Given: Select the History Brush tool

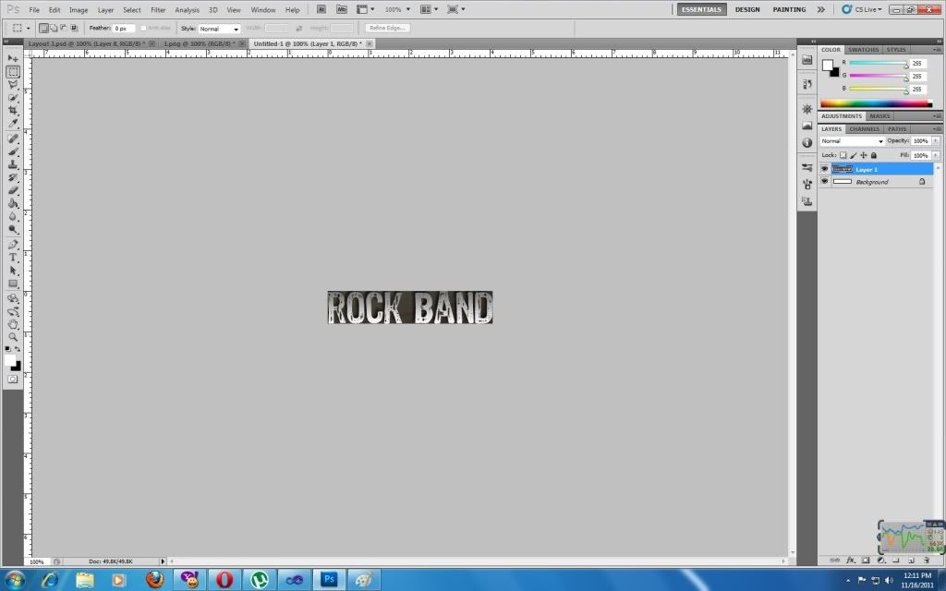Looking at the screenshot, I should point(13,177).
